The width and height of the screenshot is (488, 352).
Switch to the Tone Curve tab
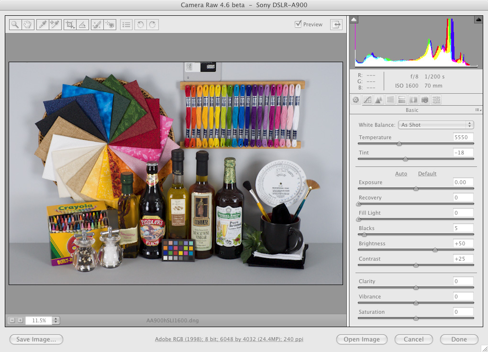coord(367,100)
